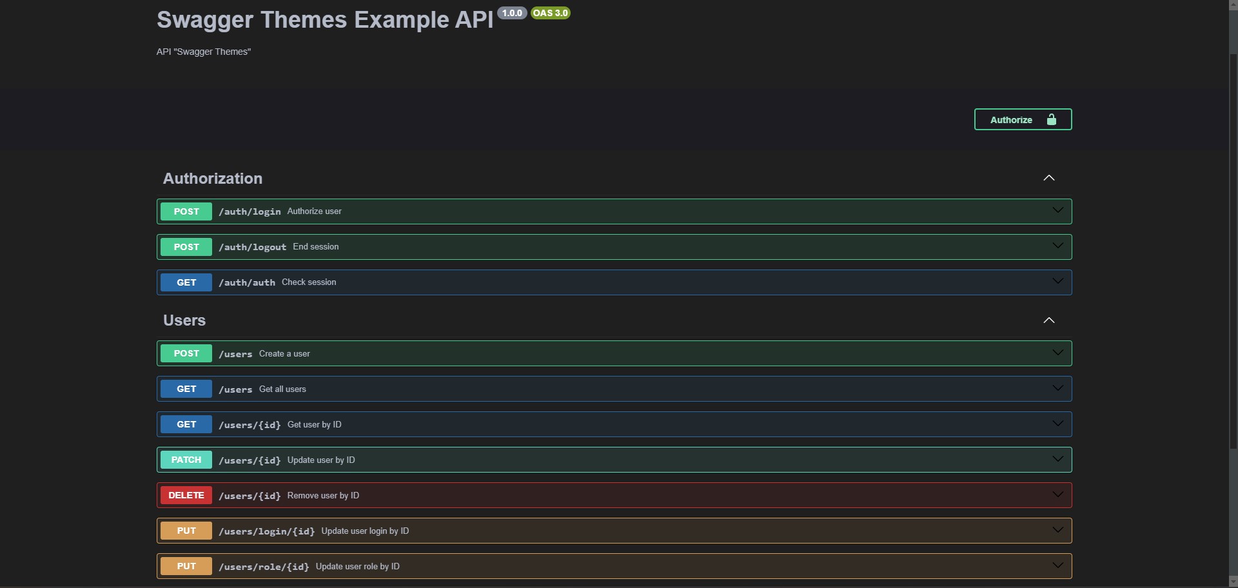
Task: Click the GET badge for /auth/auth
Action: (x=186, y=282)
